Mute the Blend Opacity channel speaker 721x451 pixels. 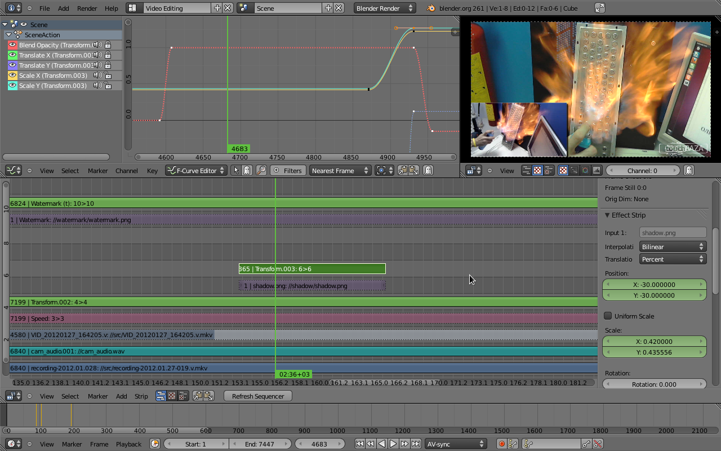tap(97, 45)
